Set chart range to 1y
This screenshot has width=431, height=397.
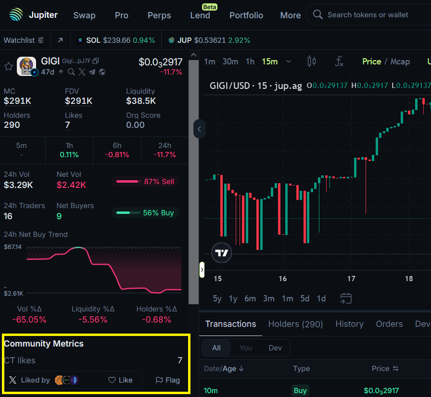[x=233, y=298]
